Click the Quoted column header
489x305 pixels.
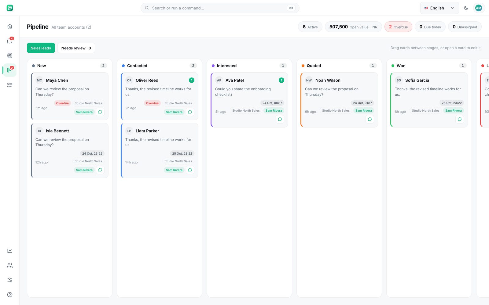coord(339,66)
